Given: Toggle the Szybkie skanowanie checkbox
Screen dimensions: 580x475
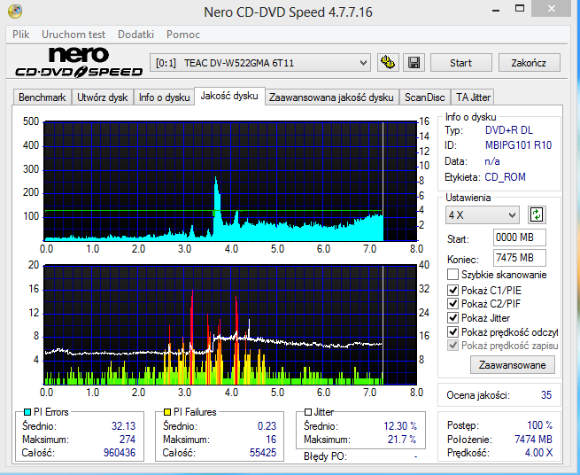Looking at the screenshot, I should click(452, 275).
